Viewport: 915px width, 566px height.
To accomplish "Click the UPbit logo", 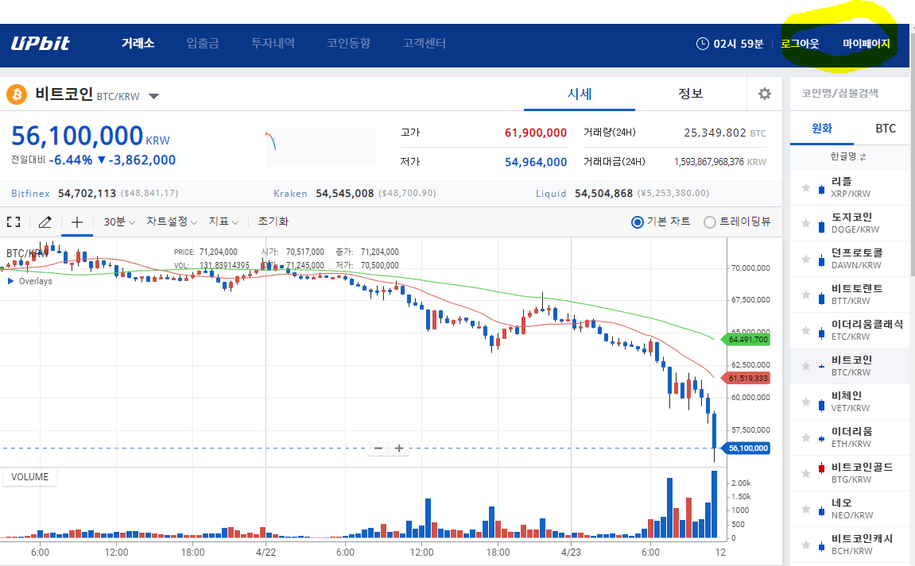I will (41, 43).
